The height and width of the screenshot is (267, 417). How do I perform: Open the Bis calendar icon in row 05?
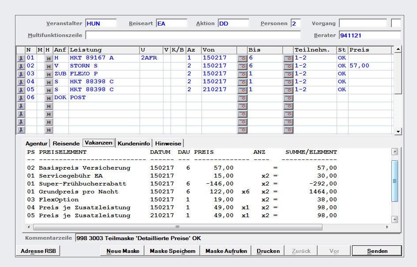tap(288, 90)
